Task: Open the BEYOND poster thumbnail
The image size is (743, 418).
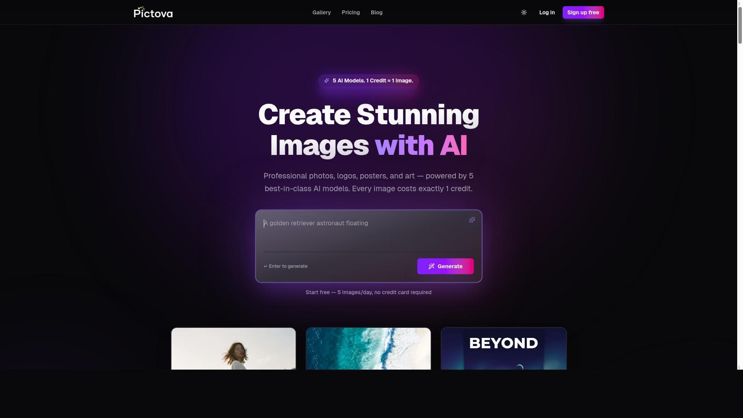Action: (x=504, y=348)
